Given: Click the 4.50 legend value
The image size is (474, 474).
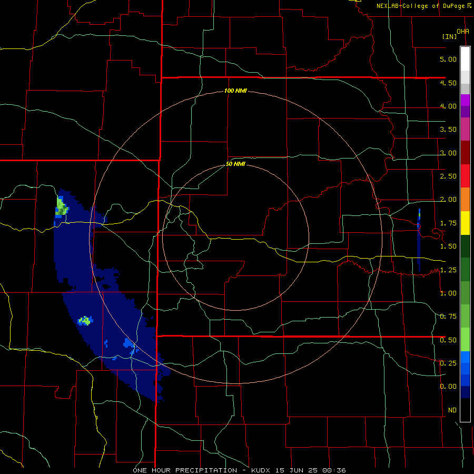Looking at the screenshot, I should click(x=448, y=83).
